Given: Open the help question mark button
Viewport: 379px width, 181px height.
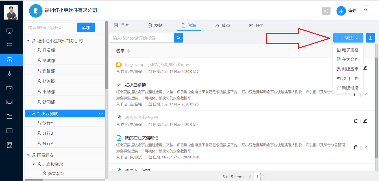Looking at the screenshot, I should pos(365,11).
